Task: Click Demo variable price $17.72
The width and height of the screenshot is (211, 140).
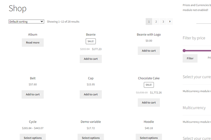Action: point(91,128)
